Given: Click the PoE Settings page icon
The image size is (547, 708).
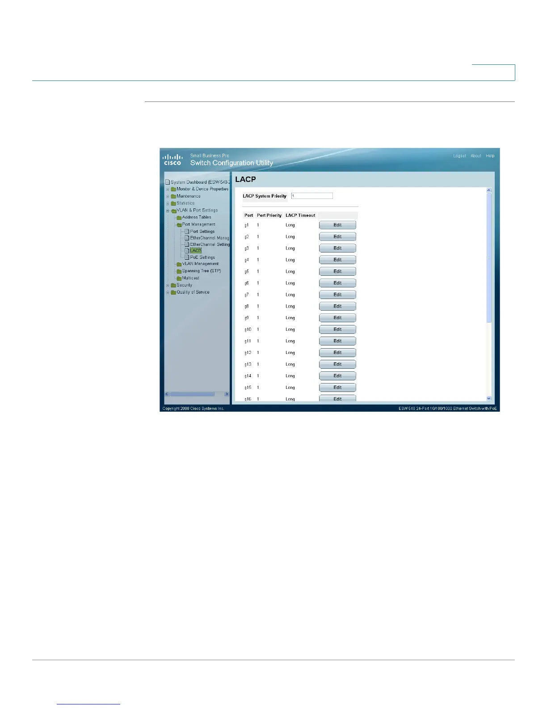Looking at the screenshot, I should coord(187,257).
